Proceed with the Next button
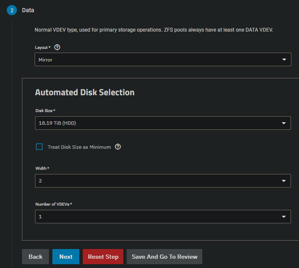 point(66,257)
